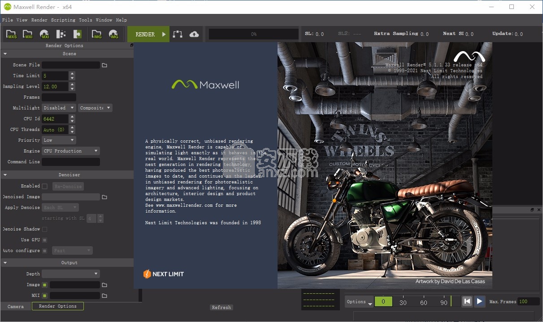
Task: Click the save IMG disc icon
Action: point(113,34)
